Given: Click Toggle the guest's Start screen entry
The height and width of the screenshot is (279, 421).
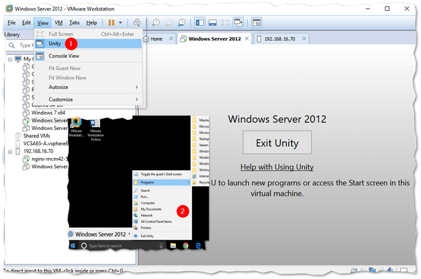Looking at the screenshot, I should click(162, 174).
